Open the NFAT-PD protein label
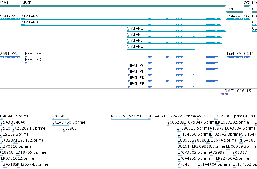The width and height of the screenshot is (257, 169). (x=33, y=60)
